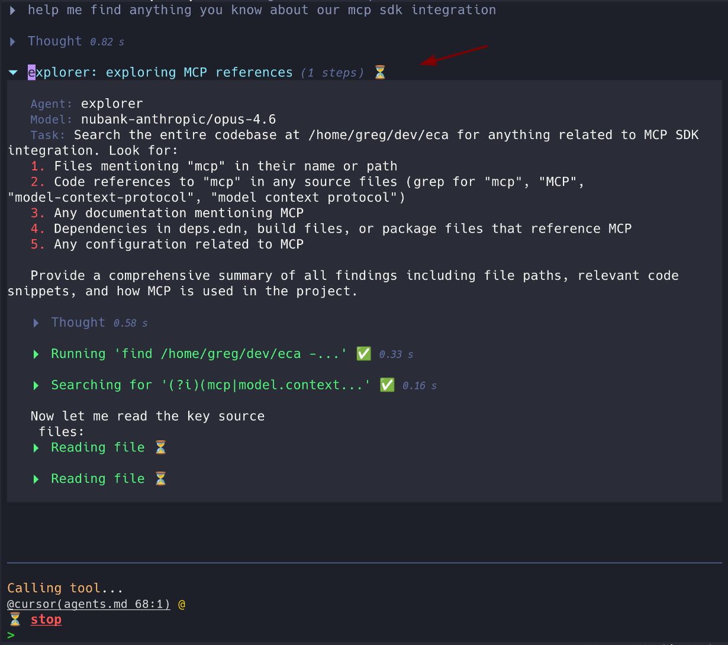Expand the 'help me find anything' user message

13,10
